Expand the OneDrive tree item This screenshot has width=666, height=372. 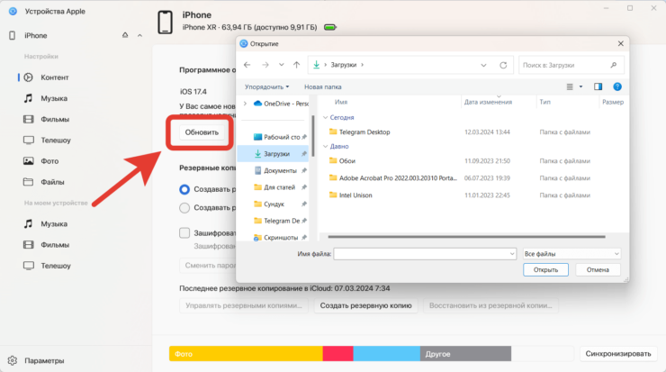coord(245,104)
